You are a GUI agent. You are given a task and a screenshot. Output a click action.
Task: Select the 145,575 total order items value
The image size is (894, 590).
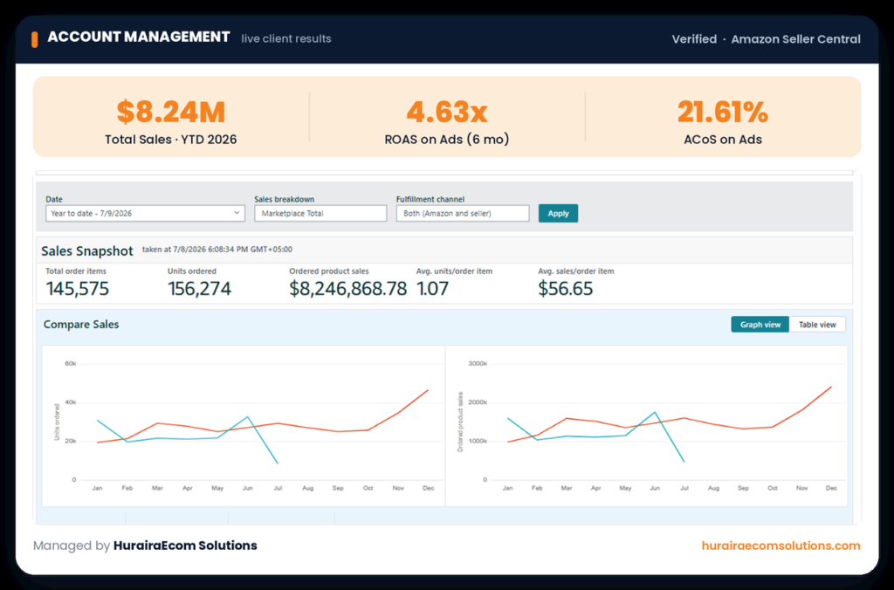pos(78,288)
